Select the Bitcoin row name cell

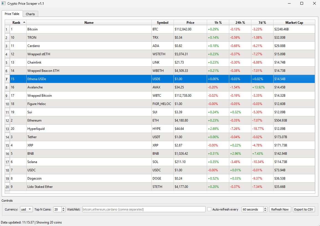(x=89, y=29)
